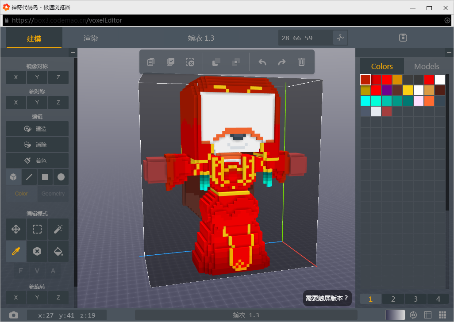Pick the pale pink color swatch

pyautogui.click(x=419, y=101)
